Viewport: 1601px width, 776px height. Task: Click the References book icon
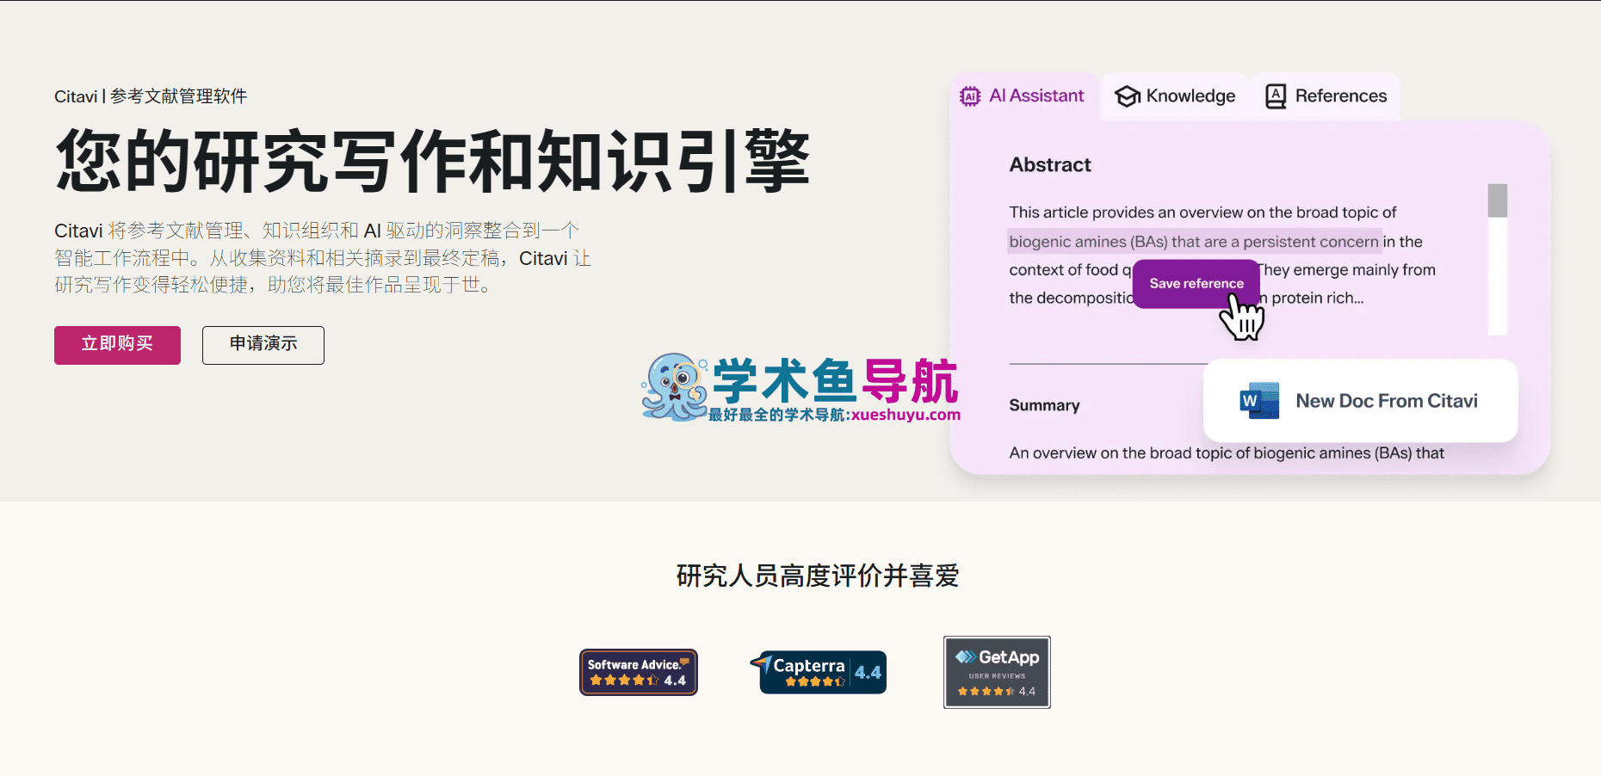point(1276,96)
